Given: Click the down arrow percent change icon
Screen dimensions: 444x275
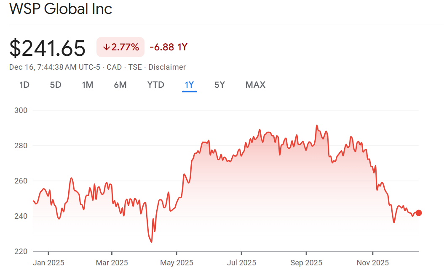Looking at the screenshot, I should 106,47.
